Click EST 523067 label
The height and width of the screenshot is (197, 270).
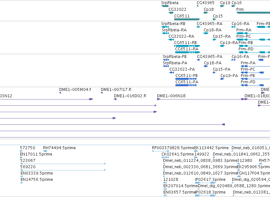click(x=28, y=161)
